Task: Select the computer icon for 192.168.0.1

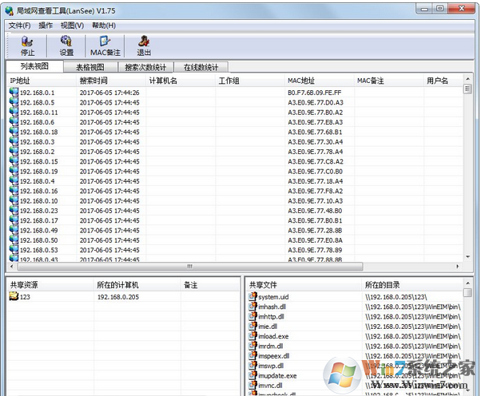Action: tap(14, 93)
